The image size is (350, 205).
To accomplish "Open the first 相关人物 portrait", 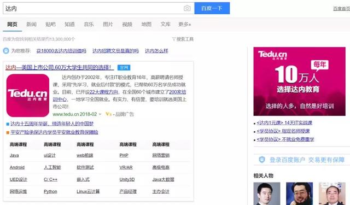I will [267, 194].
